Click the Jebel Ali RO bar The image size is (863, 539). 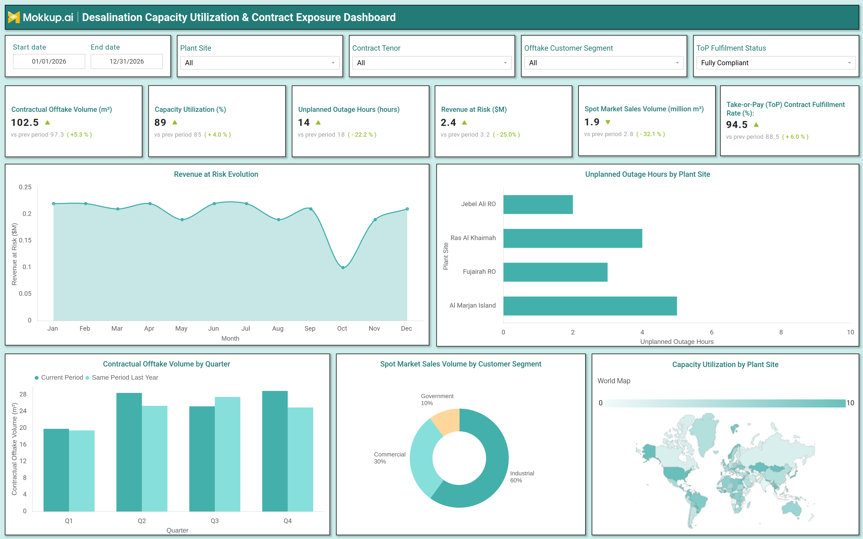coord(538,204)
